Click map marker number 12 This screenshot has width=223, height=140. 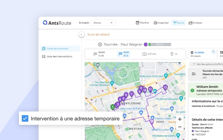click(165, 87)
